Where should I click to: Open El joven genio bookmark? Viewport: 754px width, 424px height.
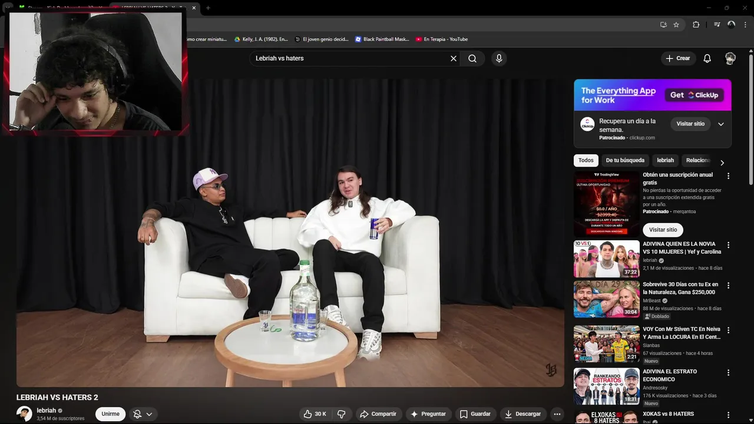coord(322,39)
